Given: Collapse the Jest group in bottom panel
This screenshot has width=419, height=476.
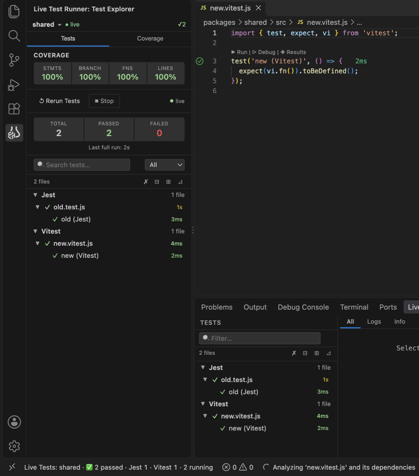Looking at the screenshot, I should coord(203,368).
